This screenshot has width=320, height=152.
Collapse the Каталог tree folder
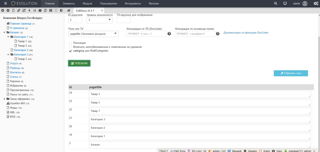tap(4, 32)
